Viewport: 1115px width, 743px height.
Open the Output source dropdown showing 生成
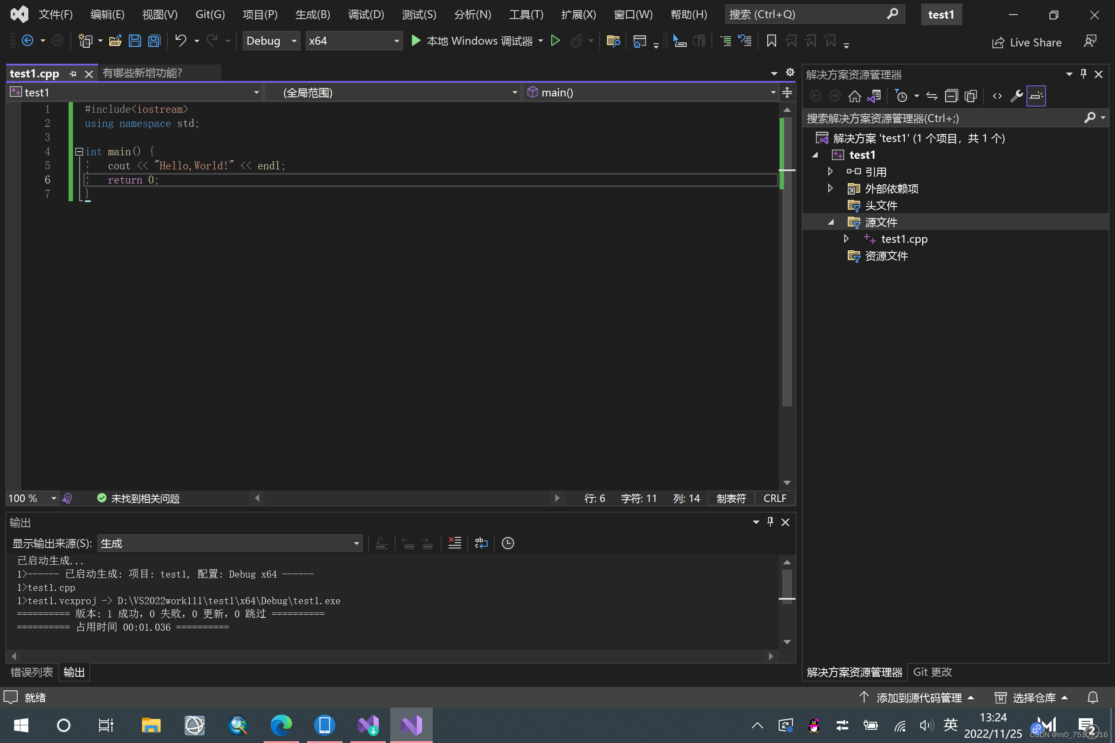pos(230,543)
